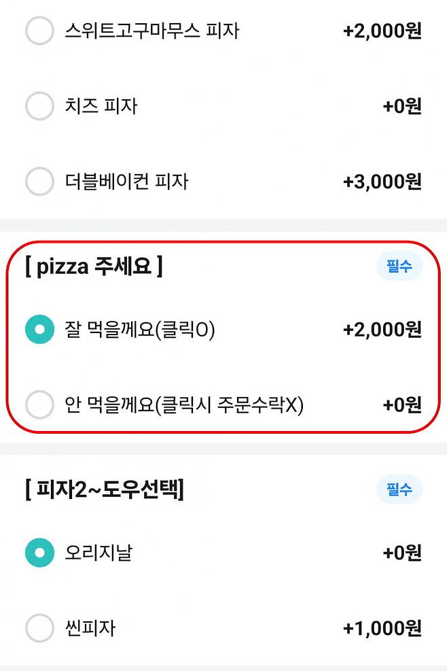Tap the +0원 beside 오리지날
The height and width of the screenshot is (671, 447).
pyautogui.click(x=402, y=553)
